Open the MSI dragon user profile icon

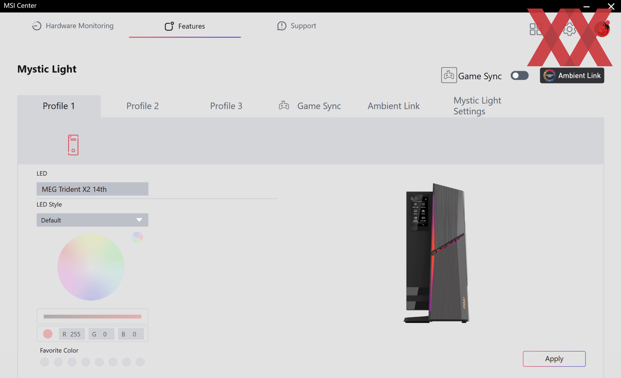point(602,29)
